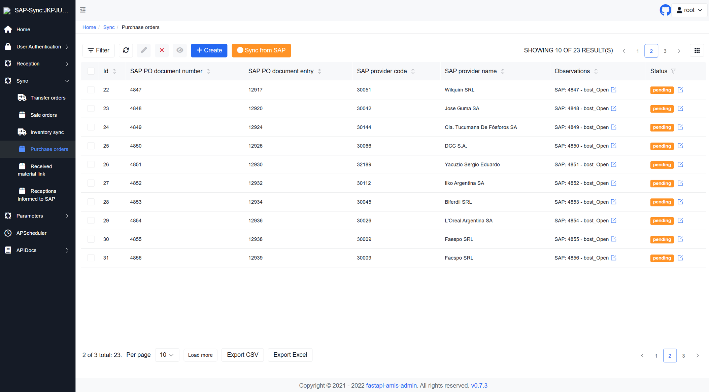This screenshot has height=392, width=709.
Task: Open the column grid settings icon
Action: (x=697, y=50)
